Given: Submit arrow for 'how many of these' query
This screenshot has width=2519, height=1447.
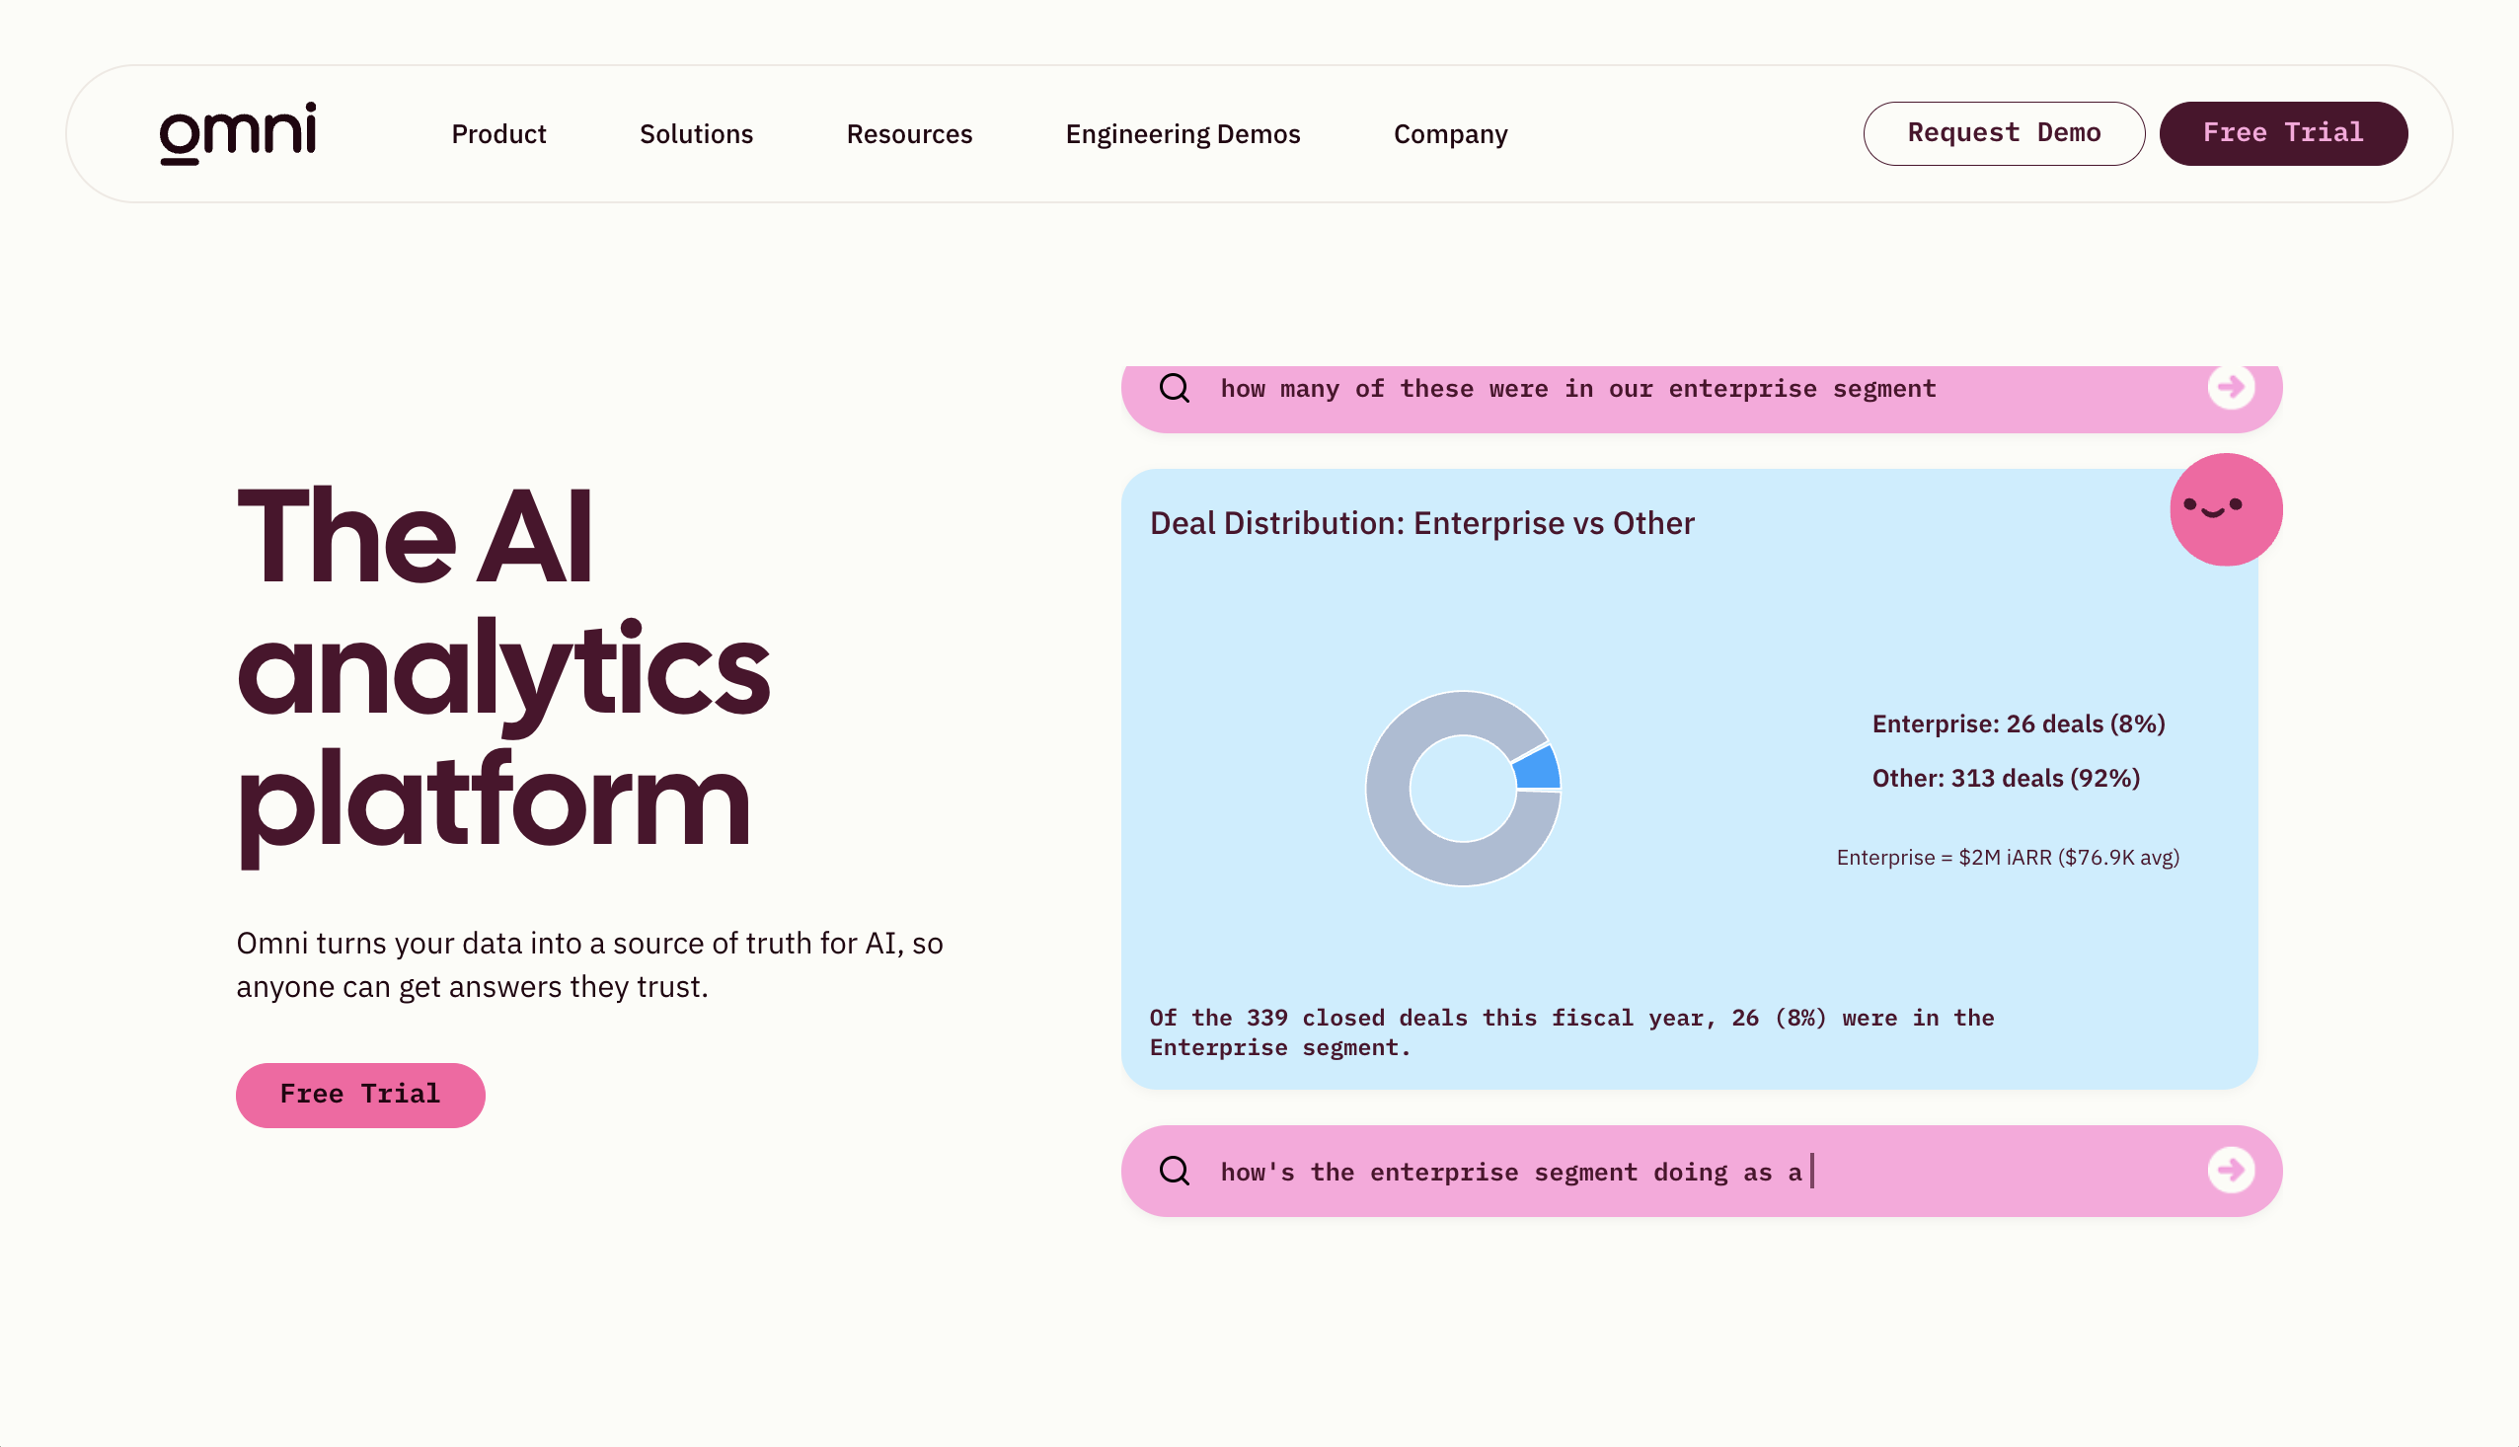Looking at the screenshot, I should click(2231, 387).
